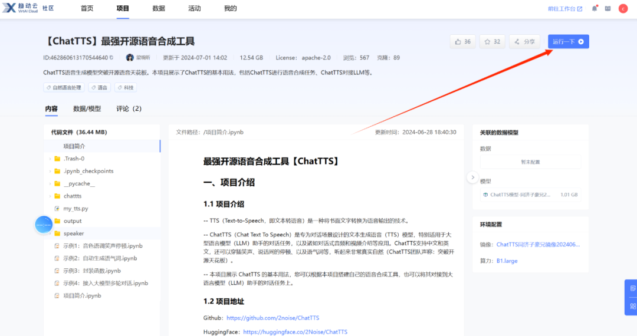
Task: Click the 项目简介.ipynb notebook file icon
Action: tap(57, 296)
